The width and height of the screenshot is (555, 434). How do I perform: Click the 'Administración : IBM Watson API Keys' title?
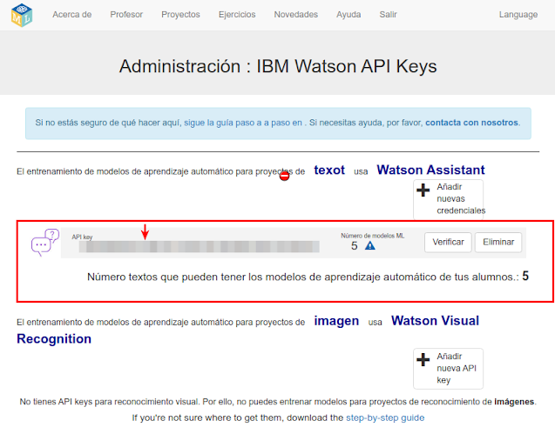tap(278, 66)
